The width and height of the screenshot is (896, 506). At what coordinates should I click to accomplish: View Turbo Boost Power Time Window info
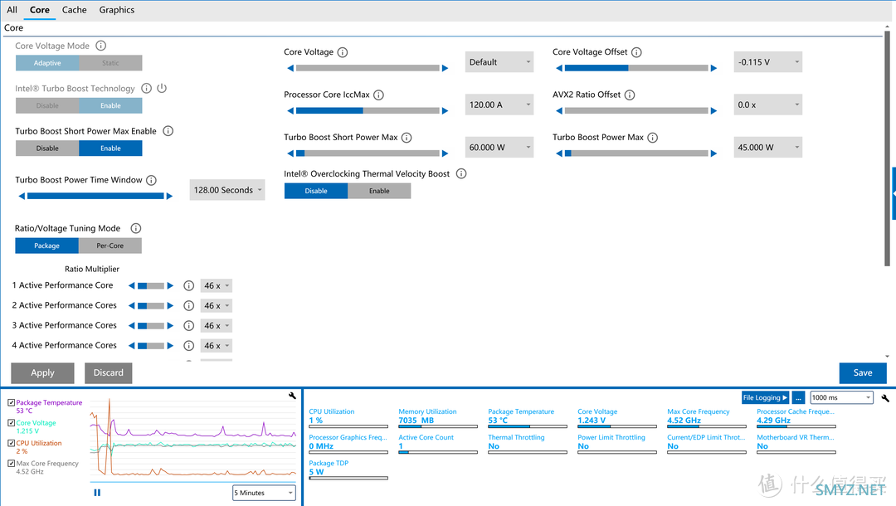pos(152,180)
